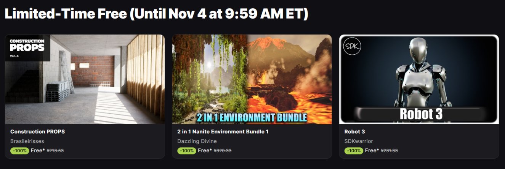Click Free* price label for Robot 3
The height and width of the screenshot is (169, 505).
tap(372, 150)
